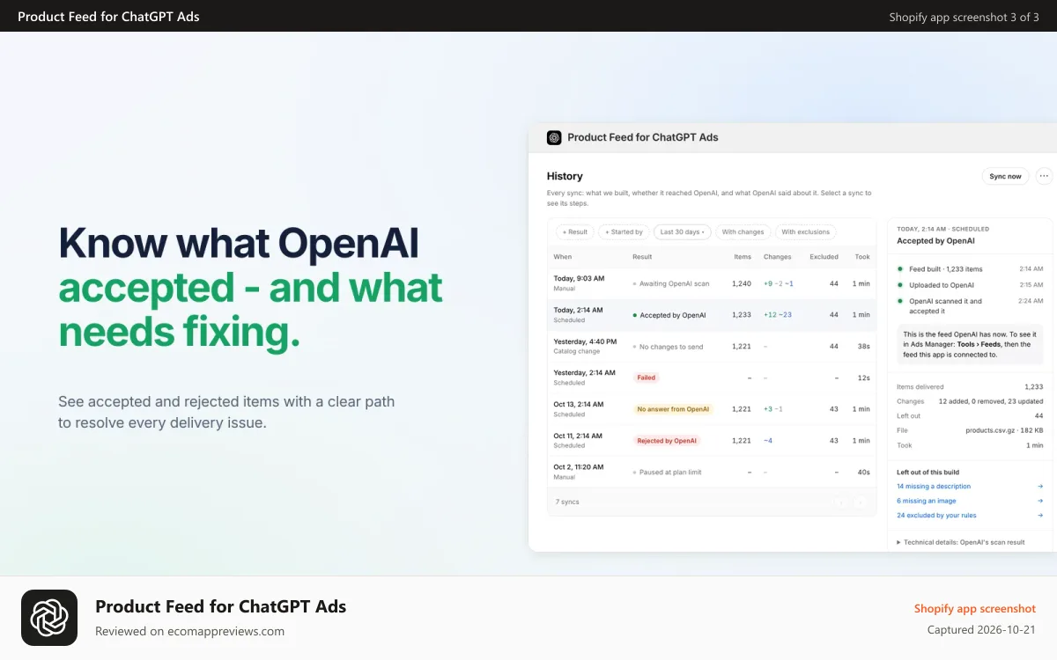Click green dot beside OpenAI scanned it
This screenshot has width=1057, height=660.
pos(900,301)
